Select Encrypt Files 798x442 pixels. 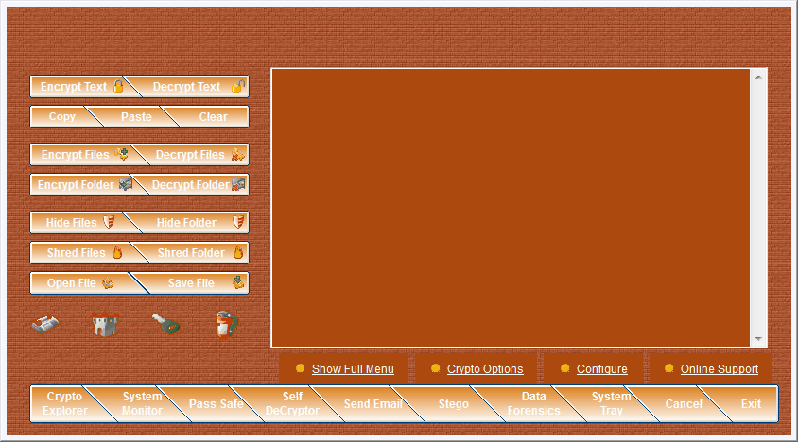pyautogui.click(x=79, y=155)
